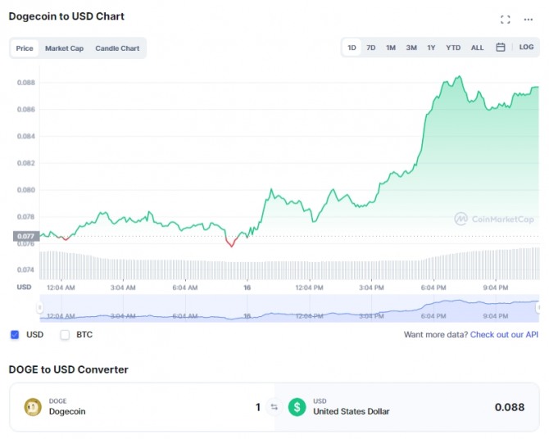Screen dimensions: 549x439
Task: Select the Price tab
Action: coord(25,48)
